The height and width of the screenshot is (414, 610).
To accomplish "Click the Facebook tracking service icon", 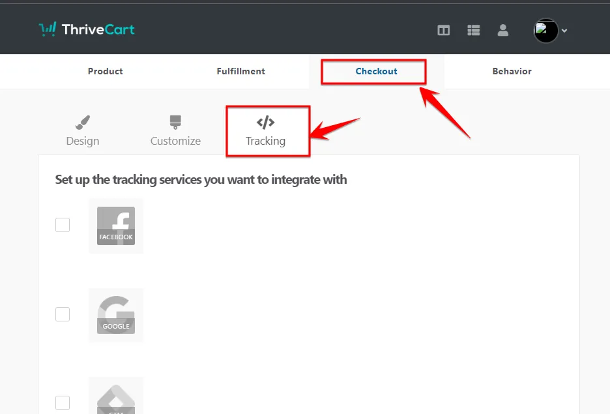I will click(116, 226).
